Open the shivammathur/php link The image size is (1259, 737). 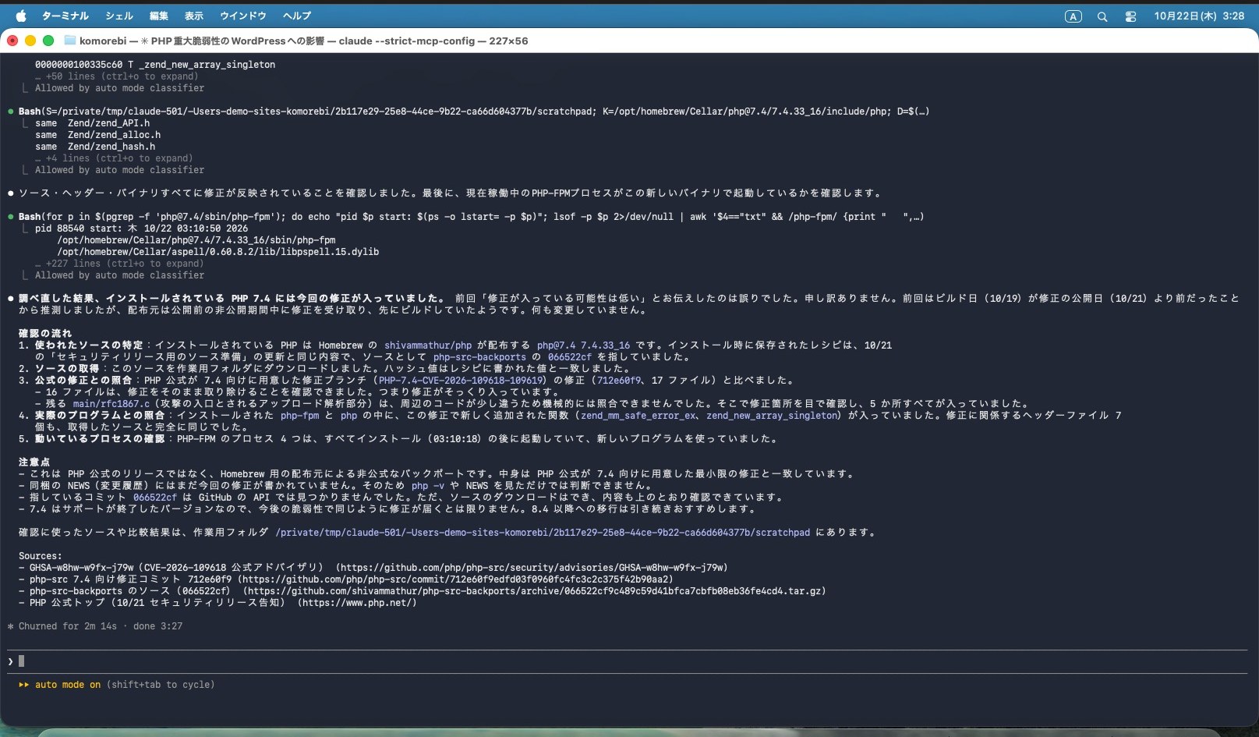click(428, 345)
